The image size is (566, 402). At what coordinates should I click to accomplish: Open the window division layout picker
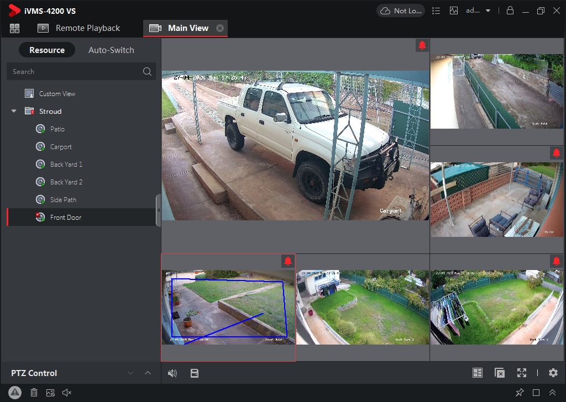pyautogui.click(x=478, y=373)
